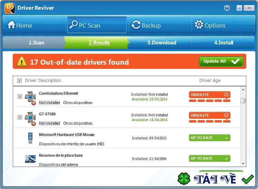Go to step 3.Download
The image size is (258, 189).
click(x=159, y=43)
